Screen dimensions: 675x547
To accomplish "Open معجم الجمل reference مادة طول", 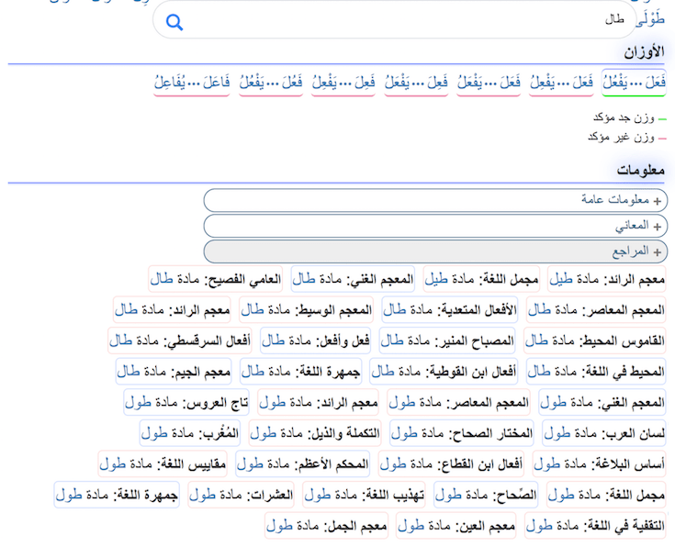I will (326, 526).
